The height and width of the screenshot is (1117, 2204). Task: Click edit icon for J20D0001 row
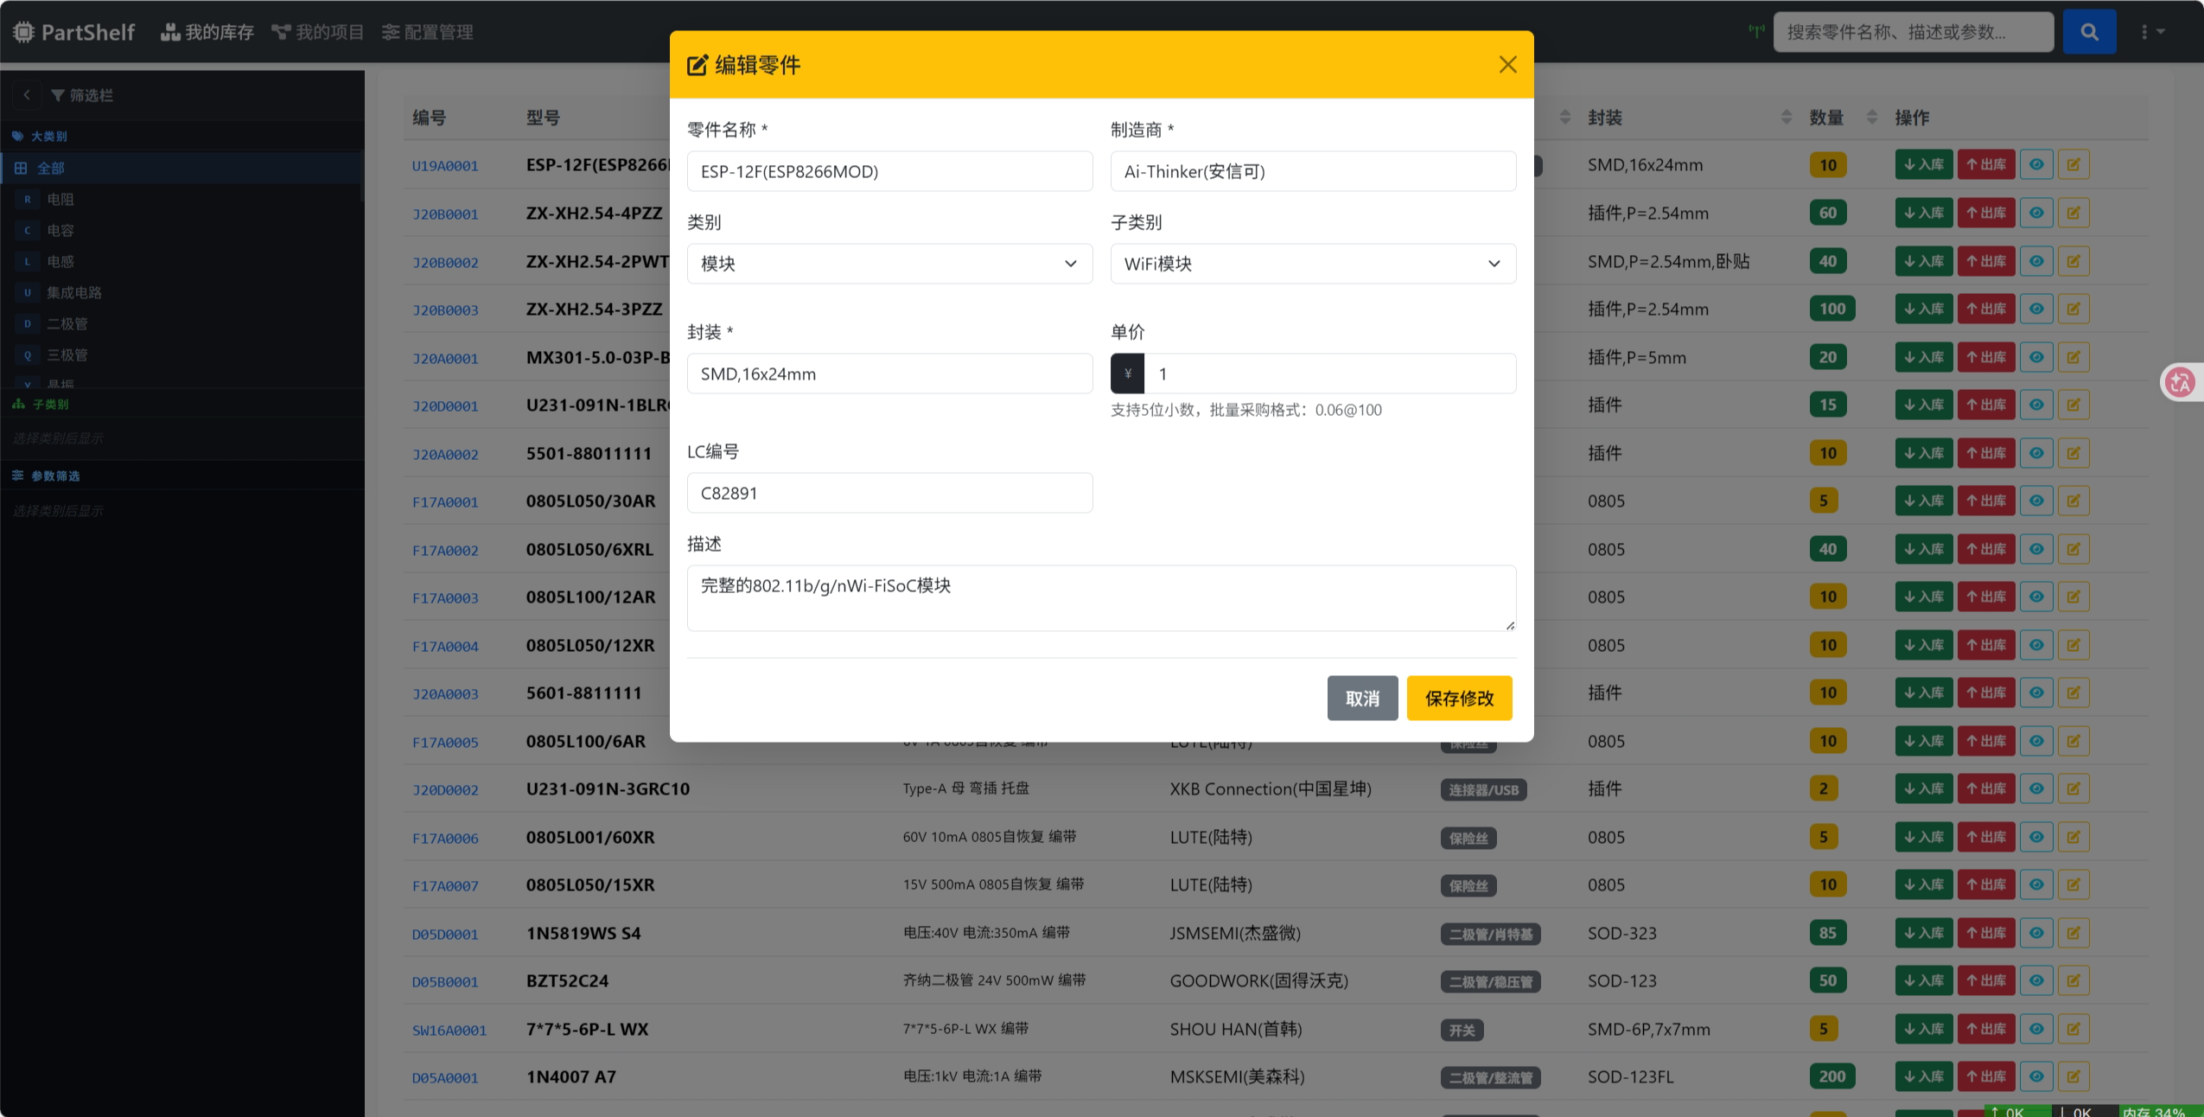click(2073, 405)
